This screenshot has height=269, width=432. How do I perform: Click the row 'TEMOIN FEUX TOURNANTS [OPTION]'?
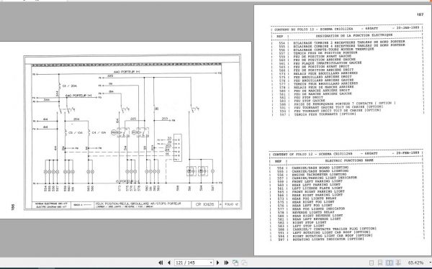pos(325,114)
